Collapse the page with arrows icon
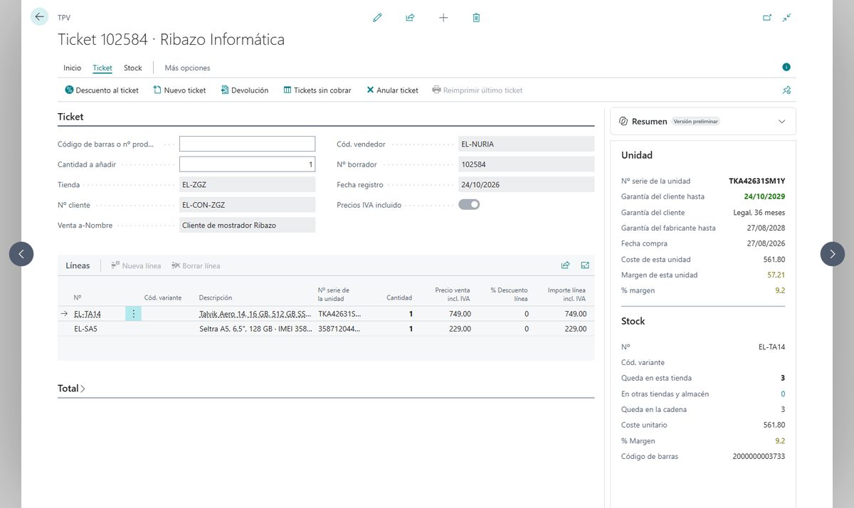Screen dimensions: 854x508 [786, 18]
